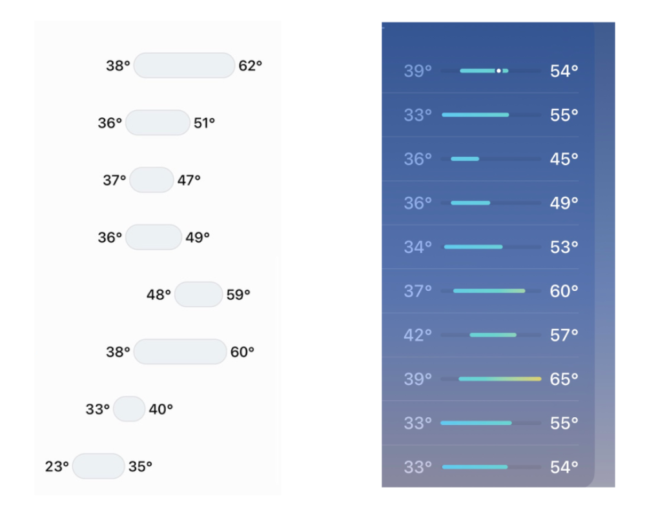The width and height of the screenshot is (656, 512).
Task: Click the 23° to 35° range capsule
Action: point(98,466)
